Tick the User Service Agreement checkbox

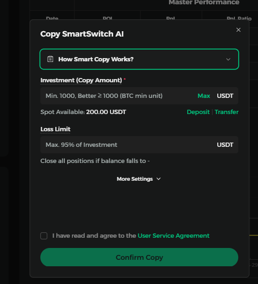click(44, 236)
